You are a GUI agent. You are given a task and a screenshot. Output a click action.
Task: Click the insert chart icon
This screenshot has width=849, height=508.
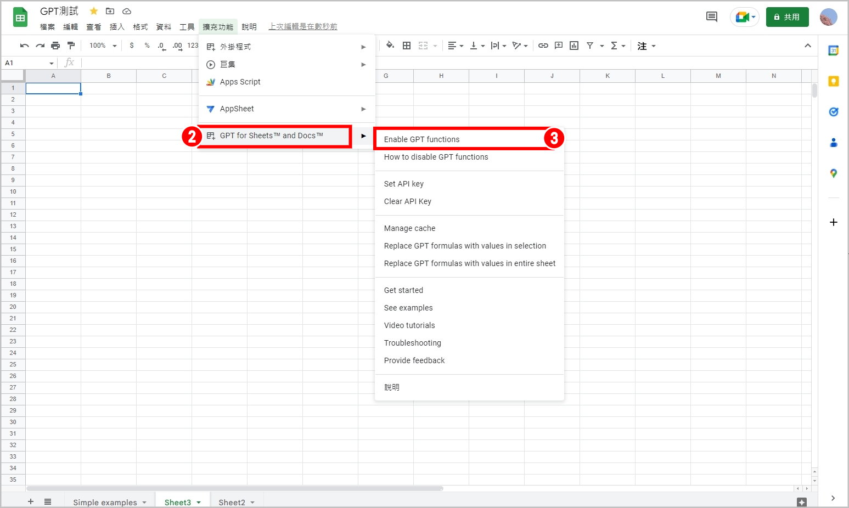tap(574, 46)
